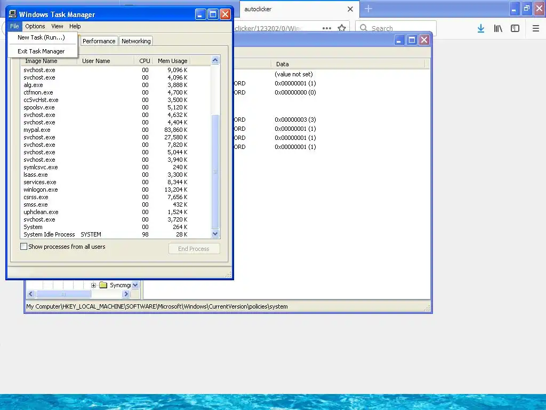Minimize the Registry Editor window

point(399,40)
